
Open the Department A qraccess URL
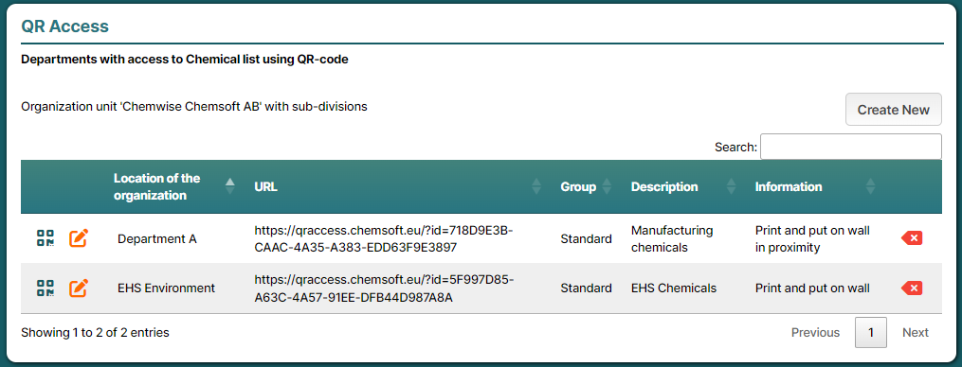click(x=384, y=239)
